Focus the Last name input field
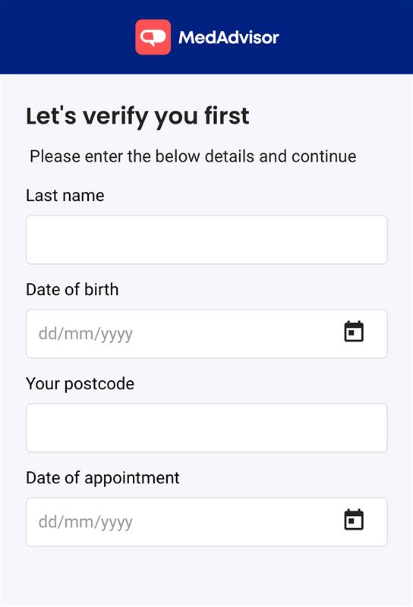413x607 pixels. point(206,240)
